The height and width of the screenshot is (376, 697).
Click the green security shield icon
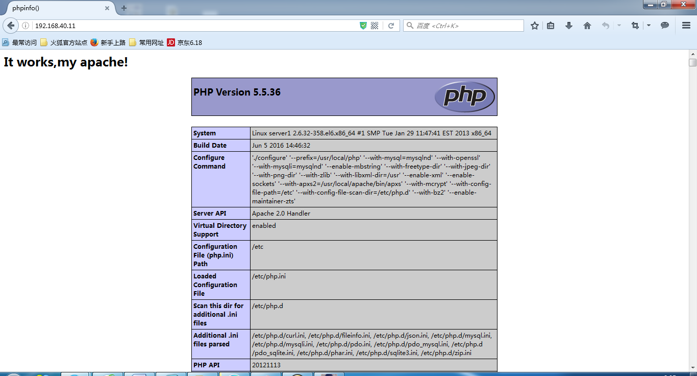(x=363, y=26)
